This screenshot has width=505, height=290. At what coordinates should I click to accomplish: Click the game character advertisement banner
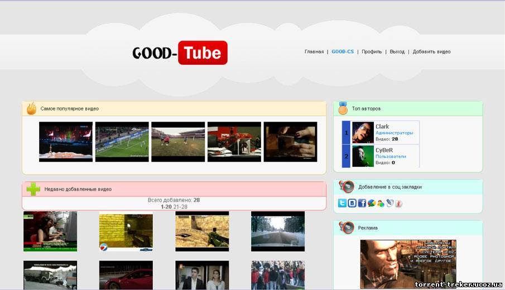coord(408,264)
